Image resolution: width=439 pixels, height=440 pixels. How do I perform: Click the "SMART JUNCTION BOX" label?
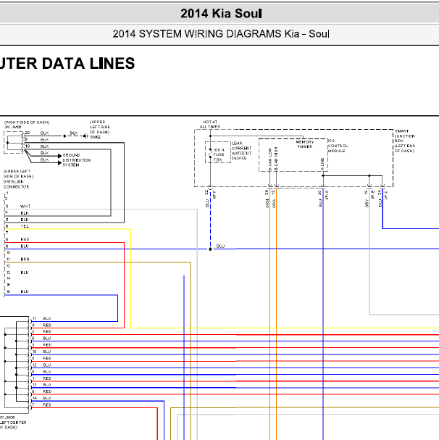(404, 136)
